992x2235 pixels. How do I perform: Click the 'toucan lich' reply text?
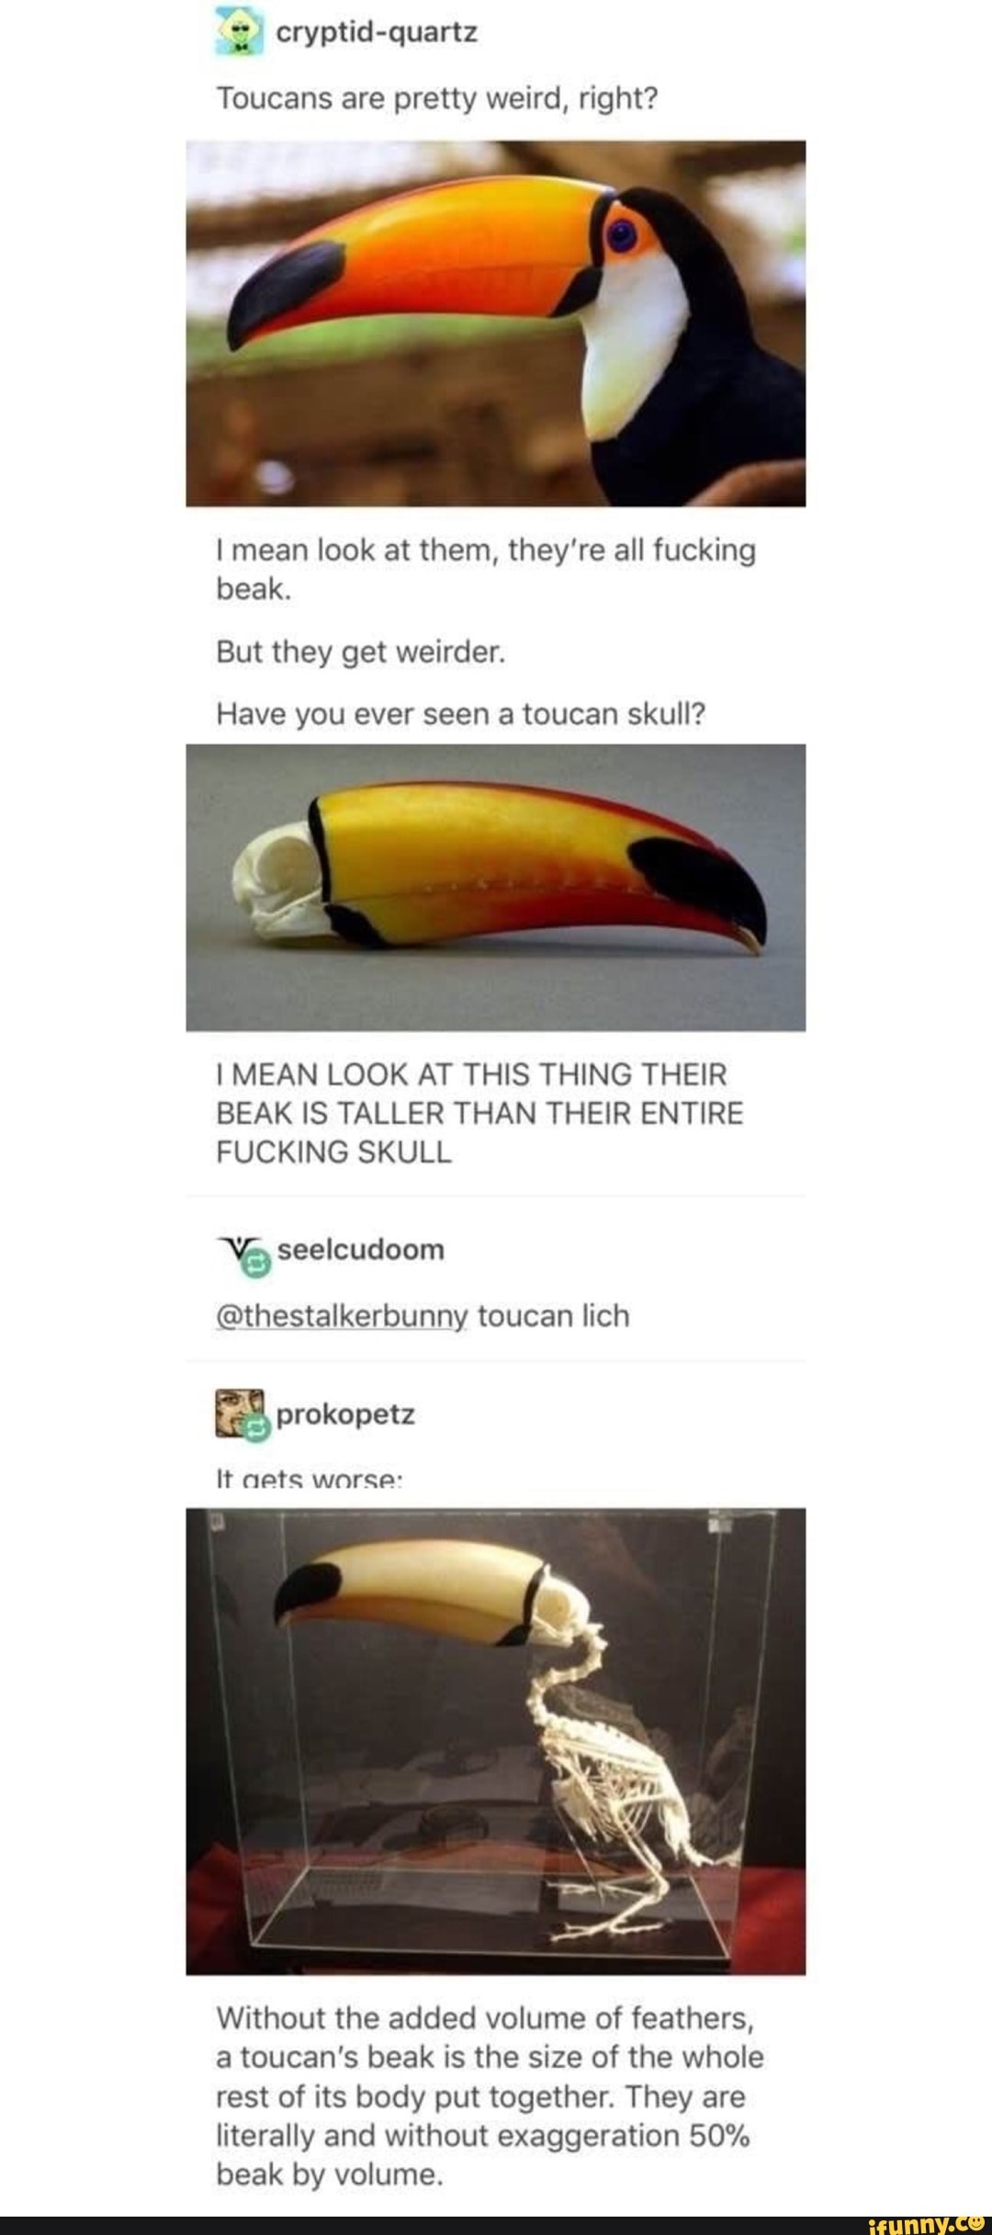coord(554,1316)
